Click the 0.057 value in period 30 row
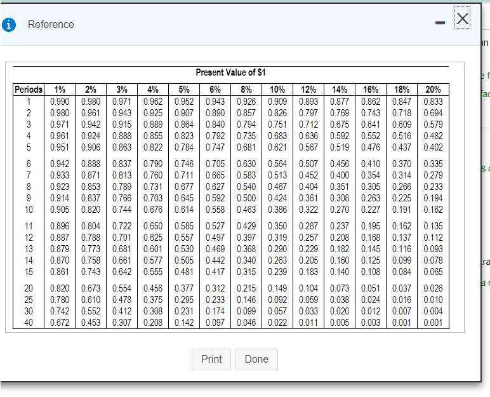Viewport: 490px width, 397px height. (x=277, y=311)
